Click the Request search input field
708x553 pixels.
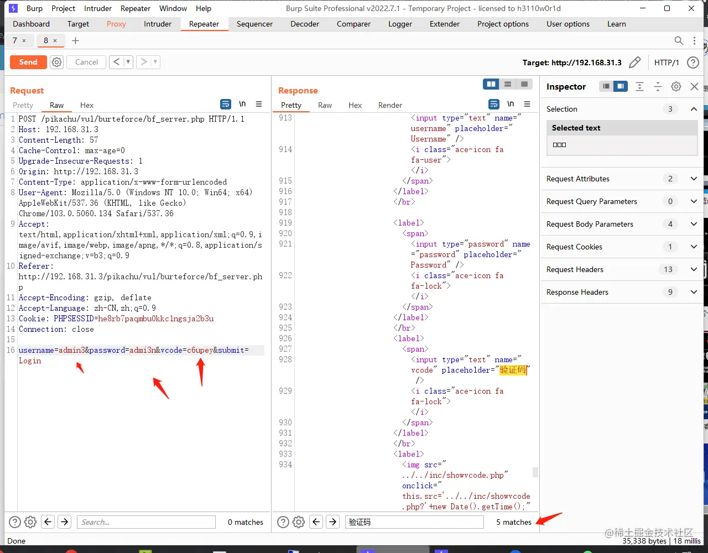pyautogui.click(x=146, y=521)
